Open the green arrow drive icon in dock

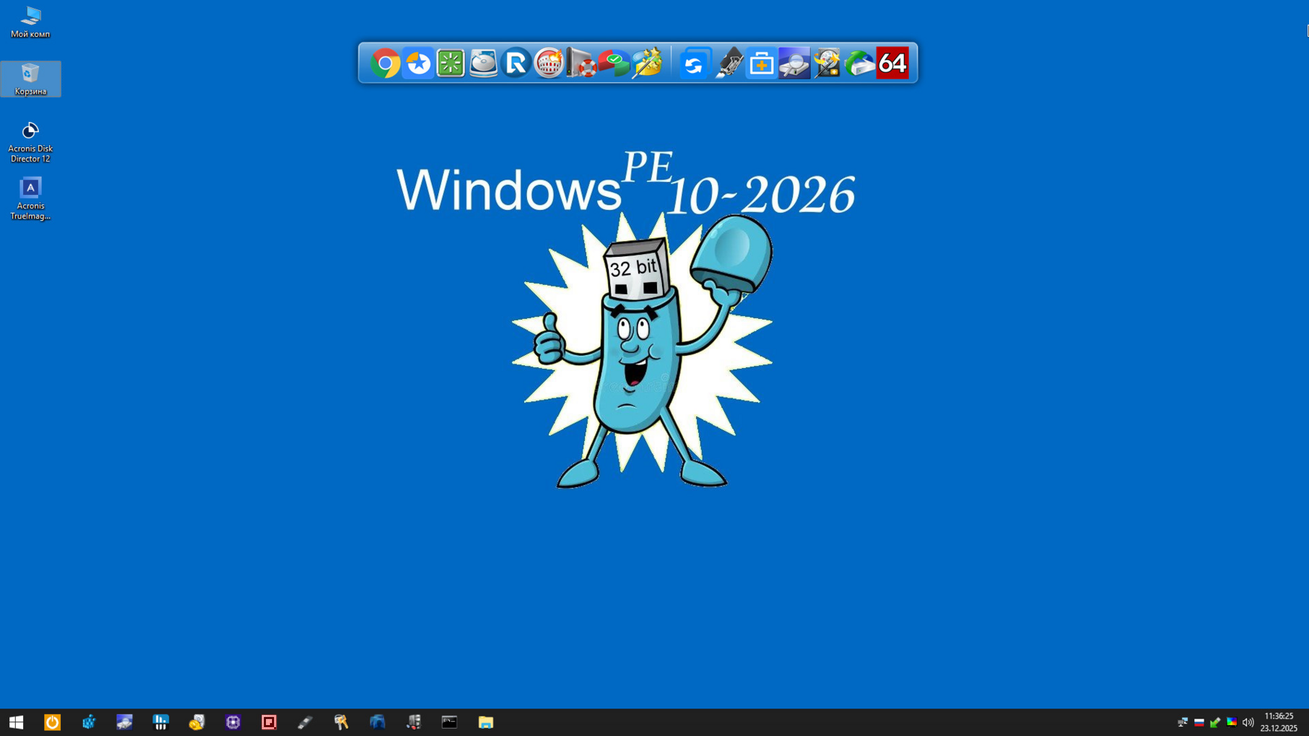[x=859, y=63]
